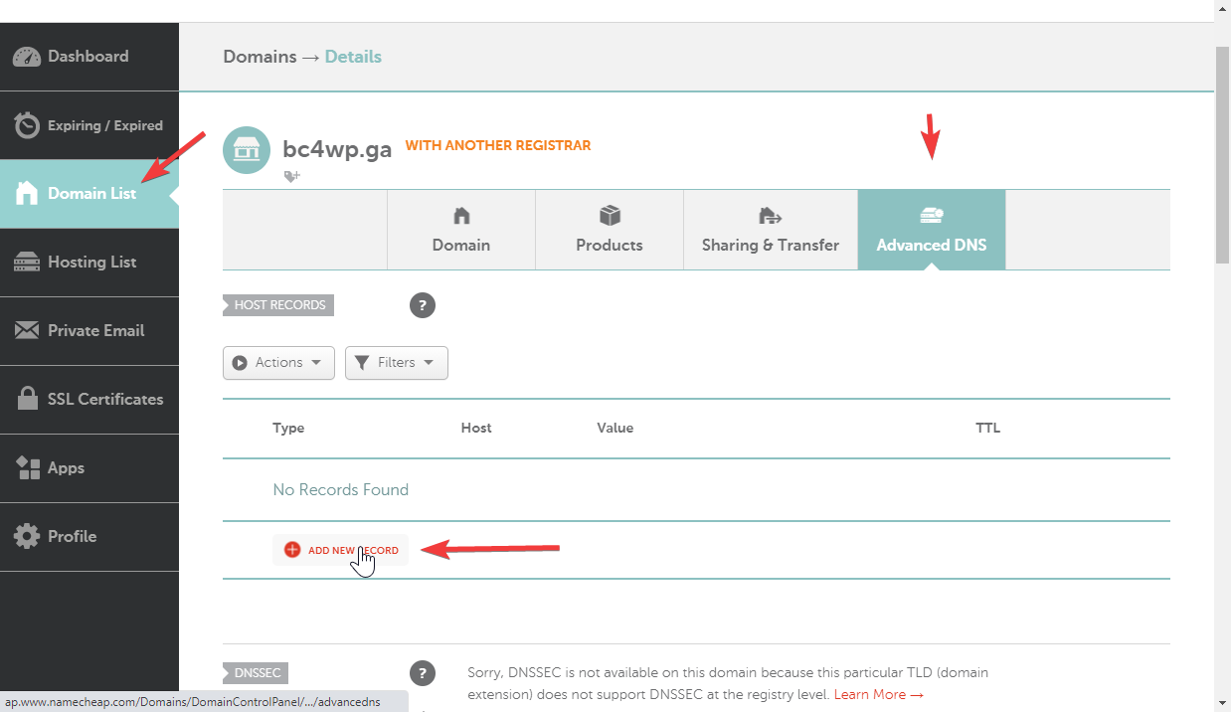Screen dimensions: 1231x712
Task: Expand the Actions dropdown
Action: tap(278, 363)
